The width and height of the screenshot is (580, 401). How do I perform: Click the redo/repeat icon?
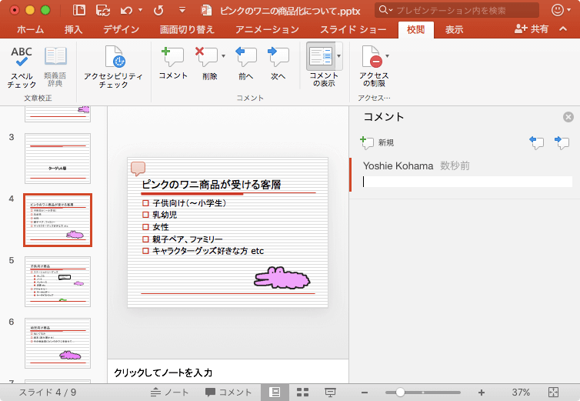pos(158,10)
